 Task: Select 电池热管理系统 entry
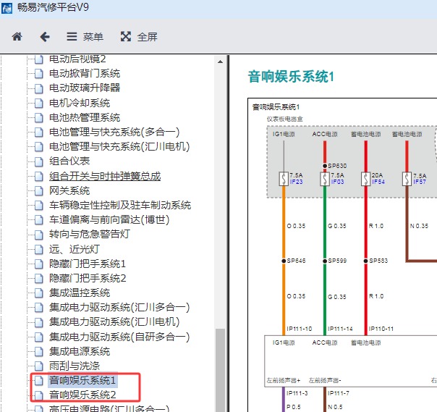[x=85, y=117]
